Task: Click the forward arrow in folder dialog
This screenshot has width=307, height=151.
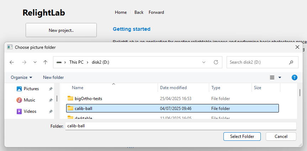Action: tap(24, 62)
